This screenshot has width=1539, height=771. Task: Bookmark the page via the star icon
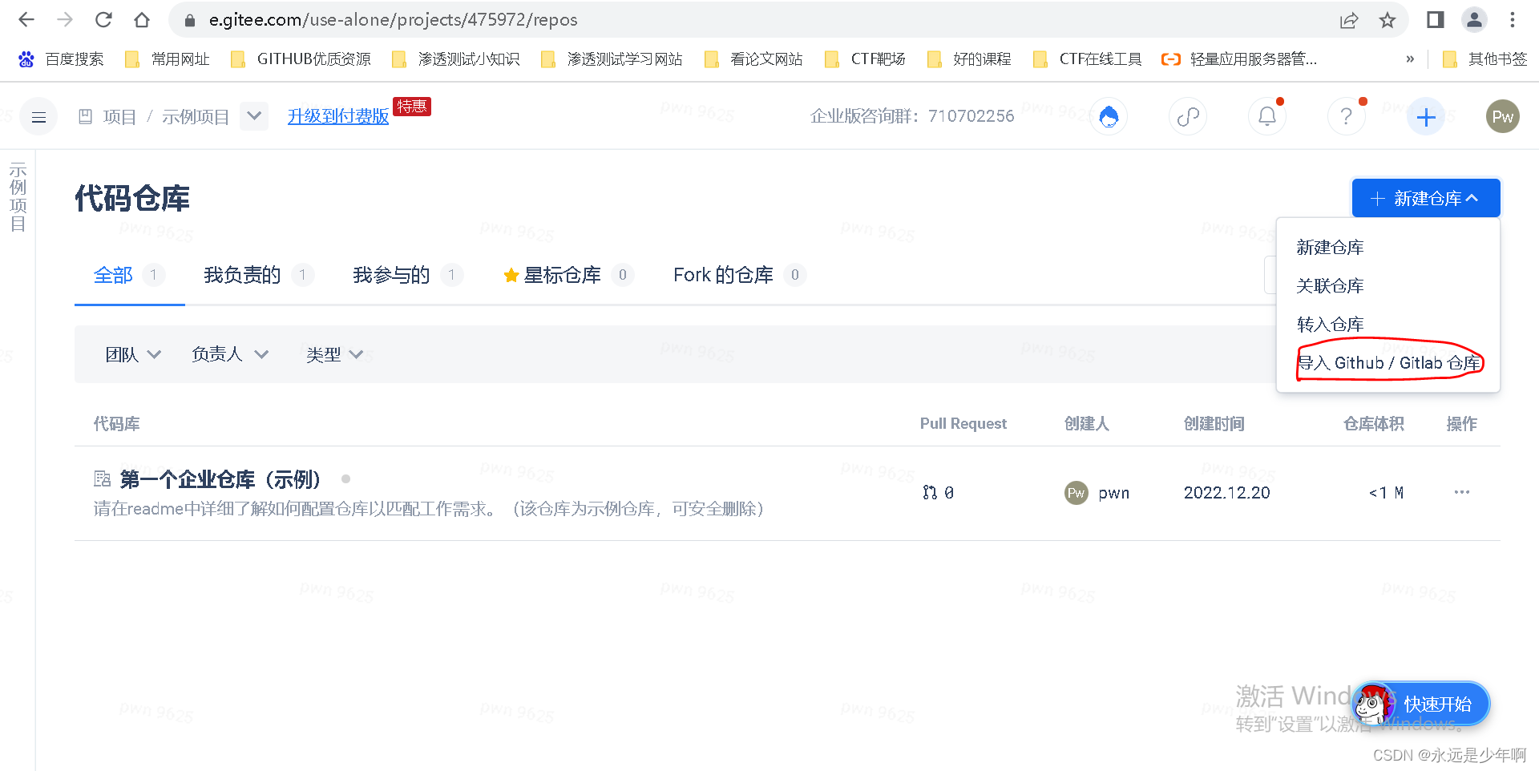click(x=1388, y=19)
